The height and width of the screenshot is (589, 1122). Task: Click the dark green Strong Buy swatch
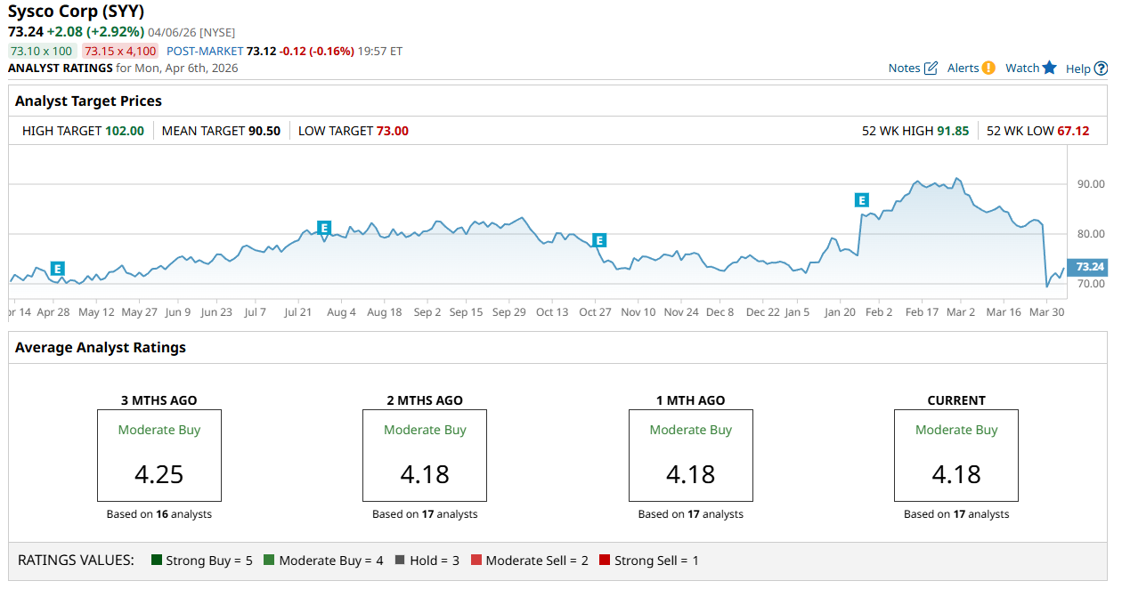pyautogui.click(x=157, y=561)
